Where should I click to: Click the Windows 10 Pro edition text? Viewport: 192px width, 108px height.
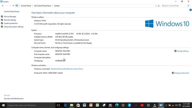(40, 21)
